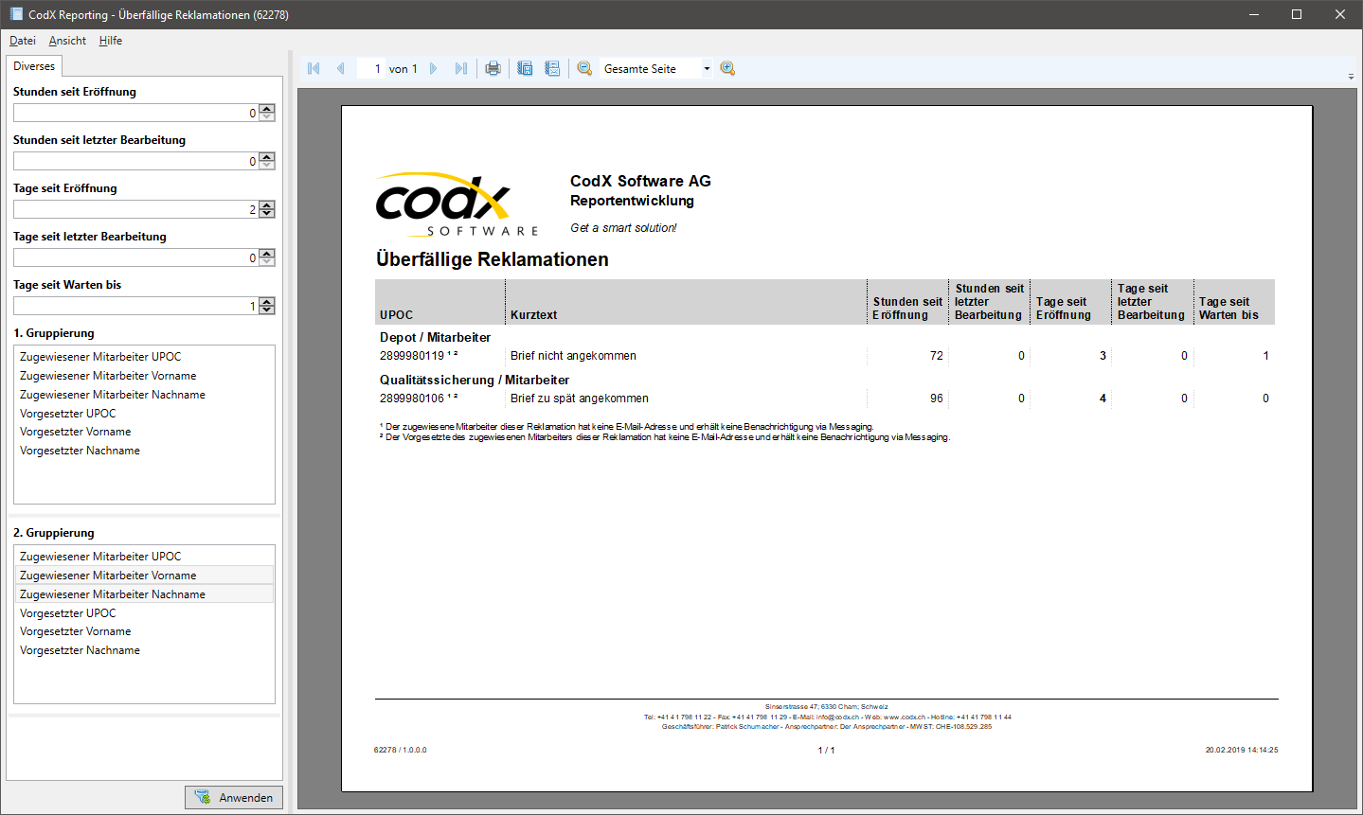Open the Gesamte Seite zoom dropdown
The height and width of the screenshot is (815, 1363).
tap(707, 68)
